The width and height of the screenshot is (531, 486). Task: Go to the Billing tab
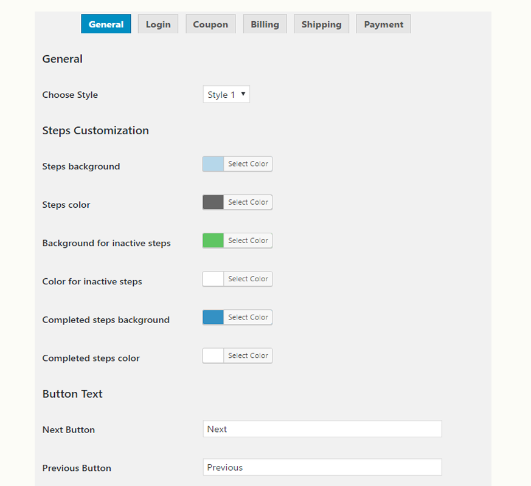(265, 24)
